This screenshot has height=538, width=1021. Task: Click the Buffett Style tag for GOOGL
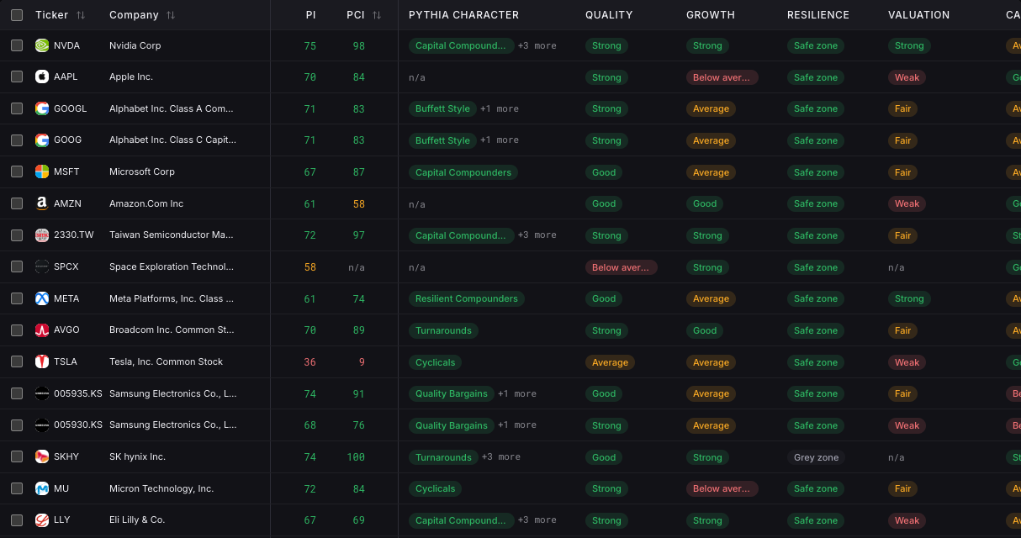click(x=442, y=108)
